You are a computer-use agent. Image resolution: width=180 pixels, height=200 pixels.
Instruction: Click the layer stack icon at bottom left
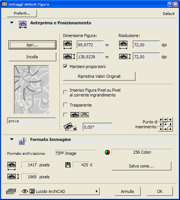coord(11,191)
